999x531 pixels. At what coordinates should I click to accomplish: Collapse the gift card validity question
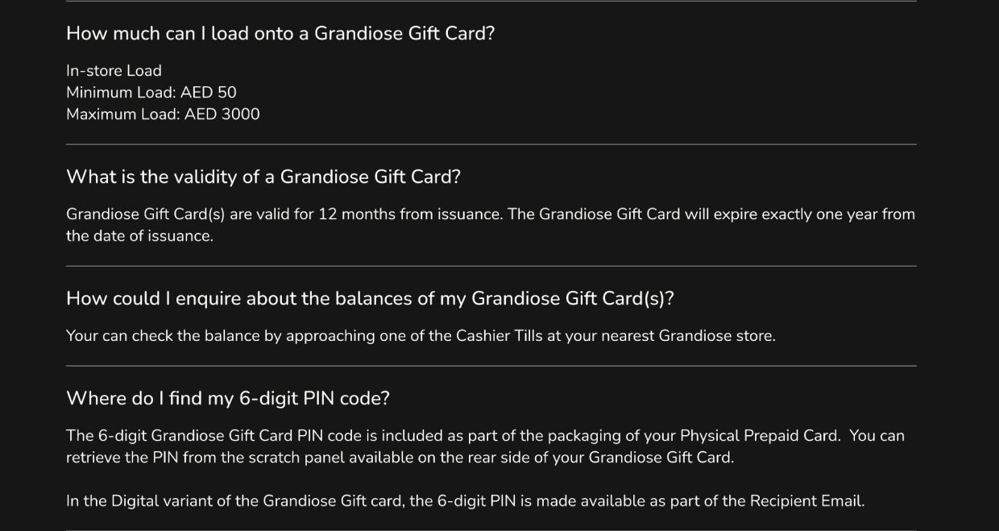[x=263, y=177]
